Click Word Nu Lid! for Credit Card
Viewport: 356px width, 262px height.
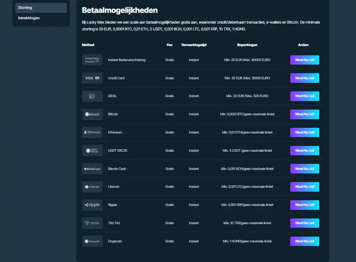point(305,78)
